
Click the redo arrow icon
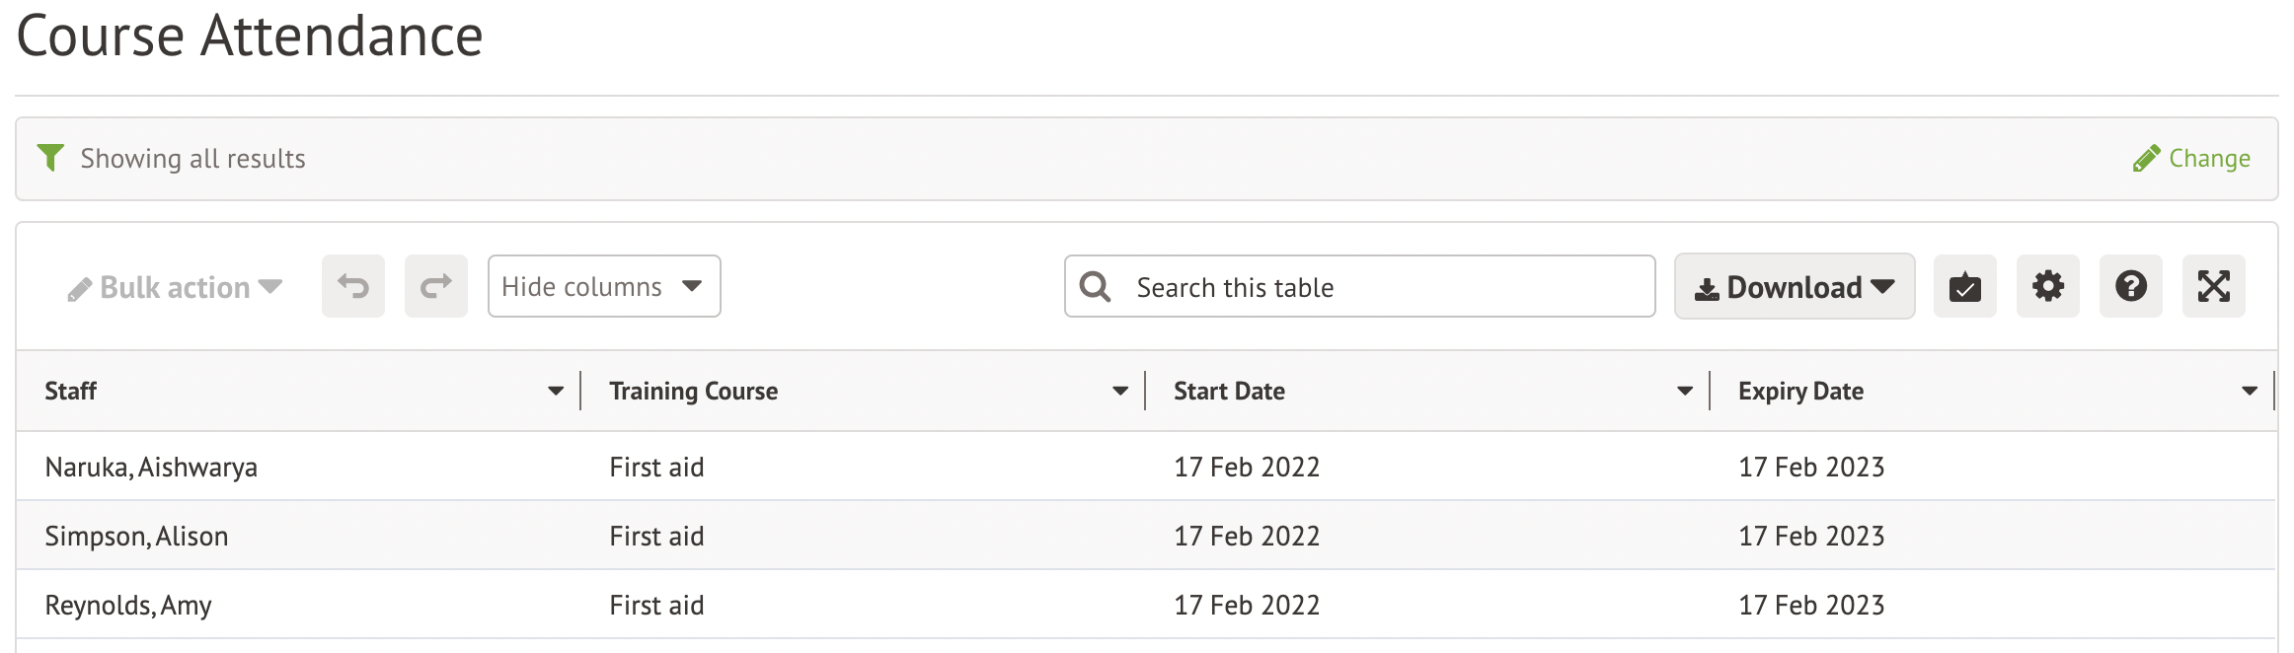coord(435,287)
